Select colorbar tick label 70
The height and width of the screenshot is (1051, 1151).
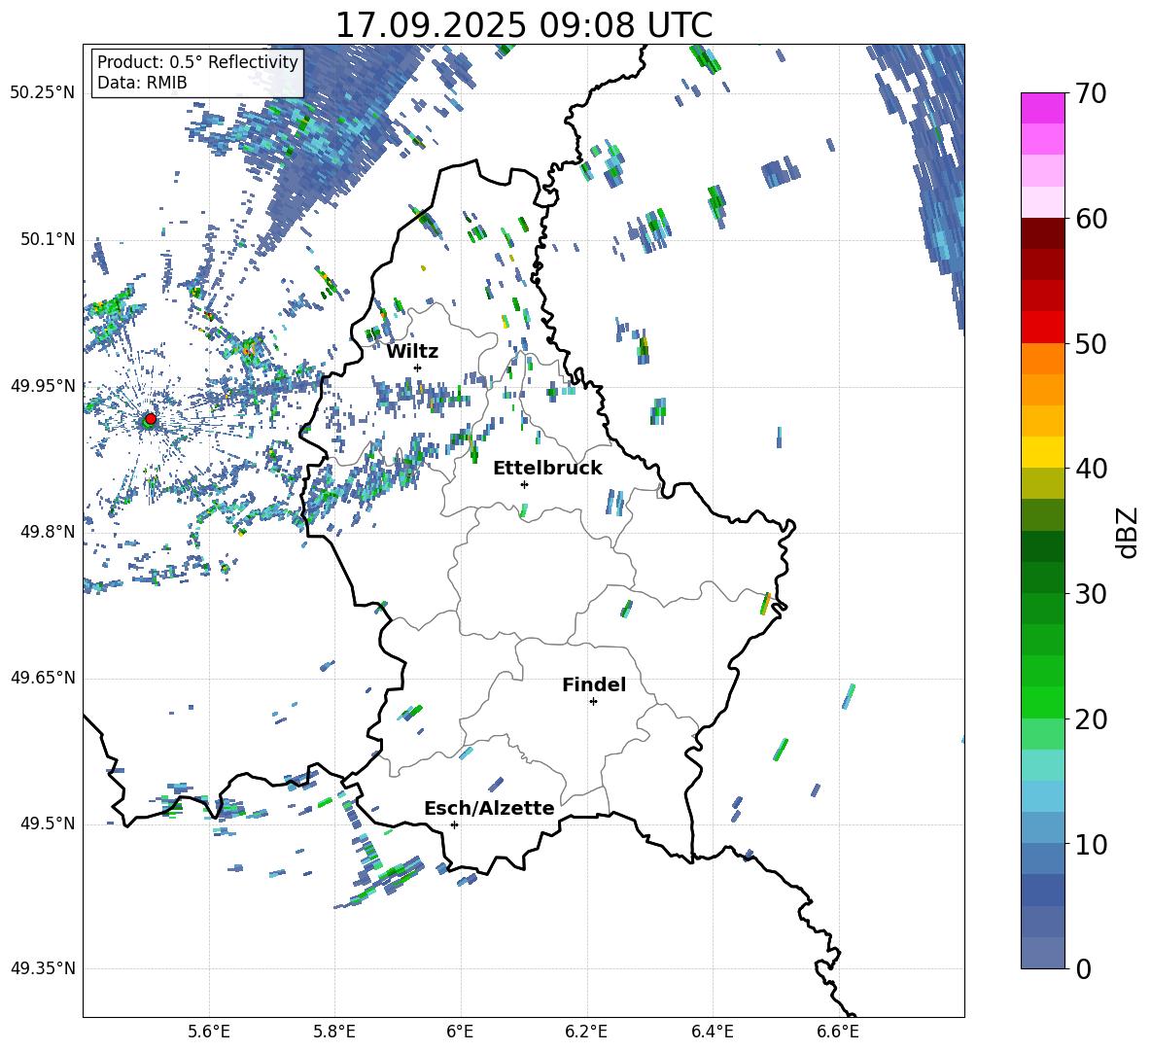click(x=1091, y=94)
